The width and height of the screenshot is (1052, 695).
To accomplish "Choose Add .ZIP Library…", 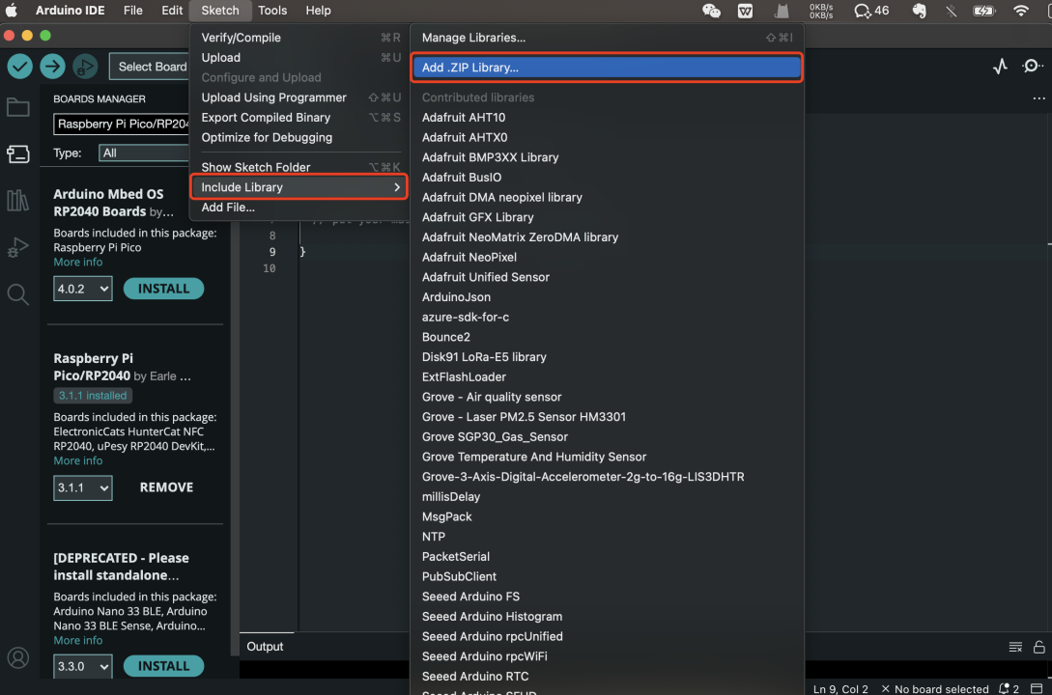I will [607, 67].
